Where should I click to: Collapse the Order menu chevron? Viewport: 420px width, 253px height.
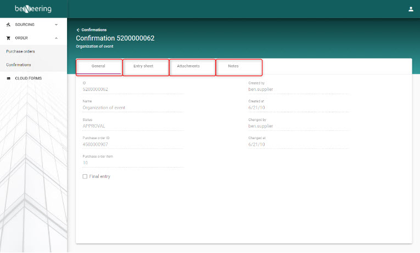point(56,38)
